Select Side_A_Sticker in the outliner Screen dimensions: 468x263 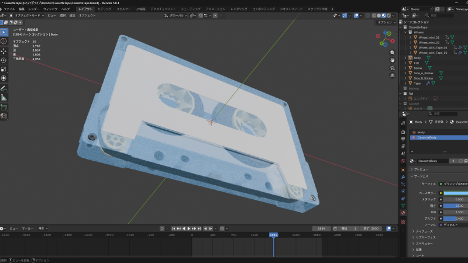tap(424, 72)
